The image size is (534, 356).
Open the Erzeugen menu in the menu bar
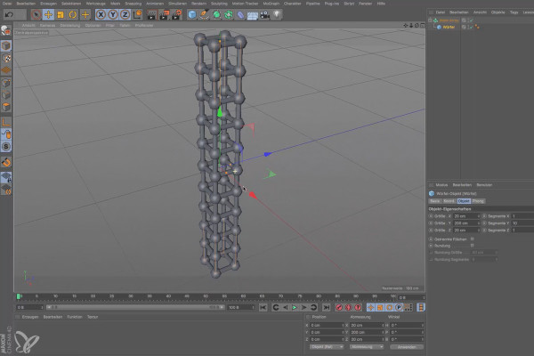tap(48, 4)
